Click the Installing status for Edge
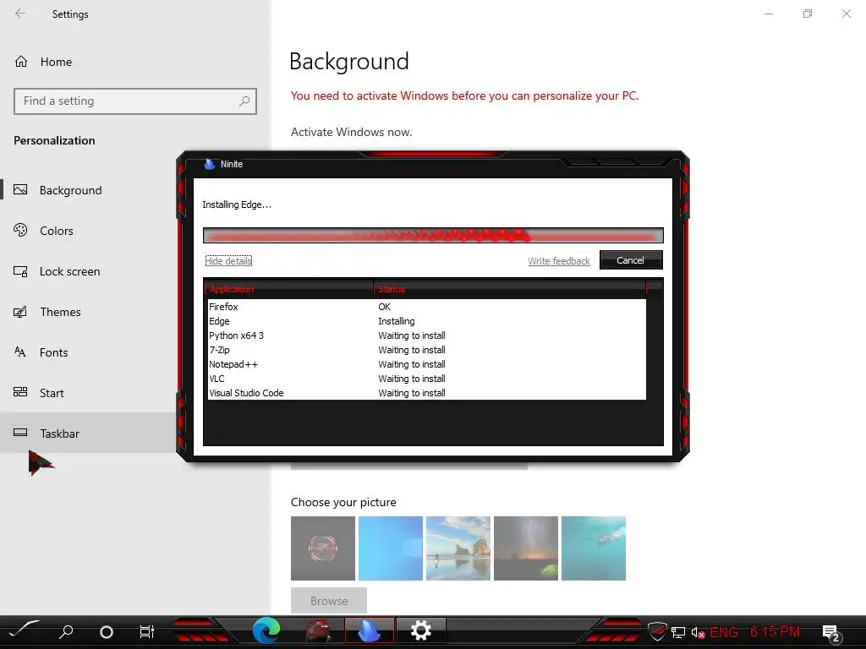866x649 pixels. pyautogui.click(x=397, y=321)
